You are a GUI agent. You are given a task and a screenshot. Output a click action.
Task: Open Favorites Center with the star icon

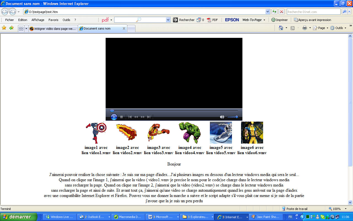click(4, 28)
